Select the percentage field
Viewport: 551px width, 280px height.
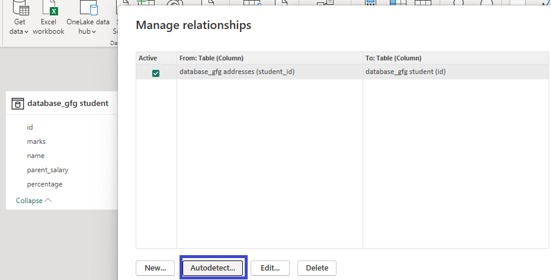click(44, 184)
